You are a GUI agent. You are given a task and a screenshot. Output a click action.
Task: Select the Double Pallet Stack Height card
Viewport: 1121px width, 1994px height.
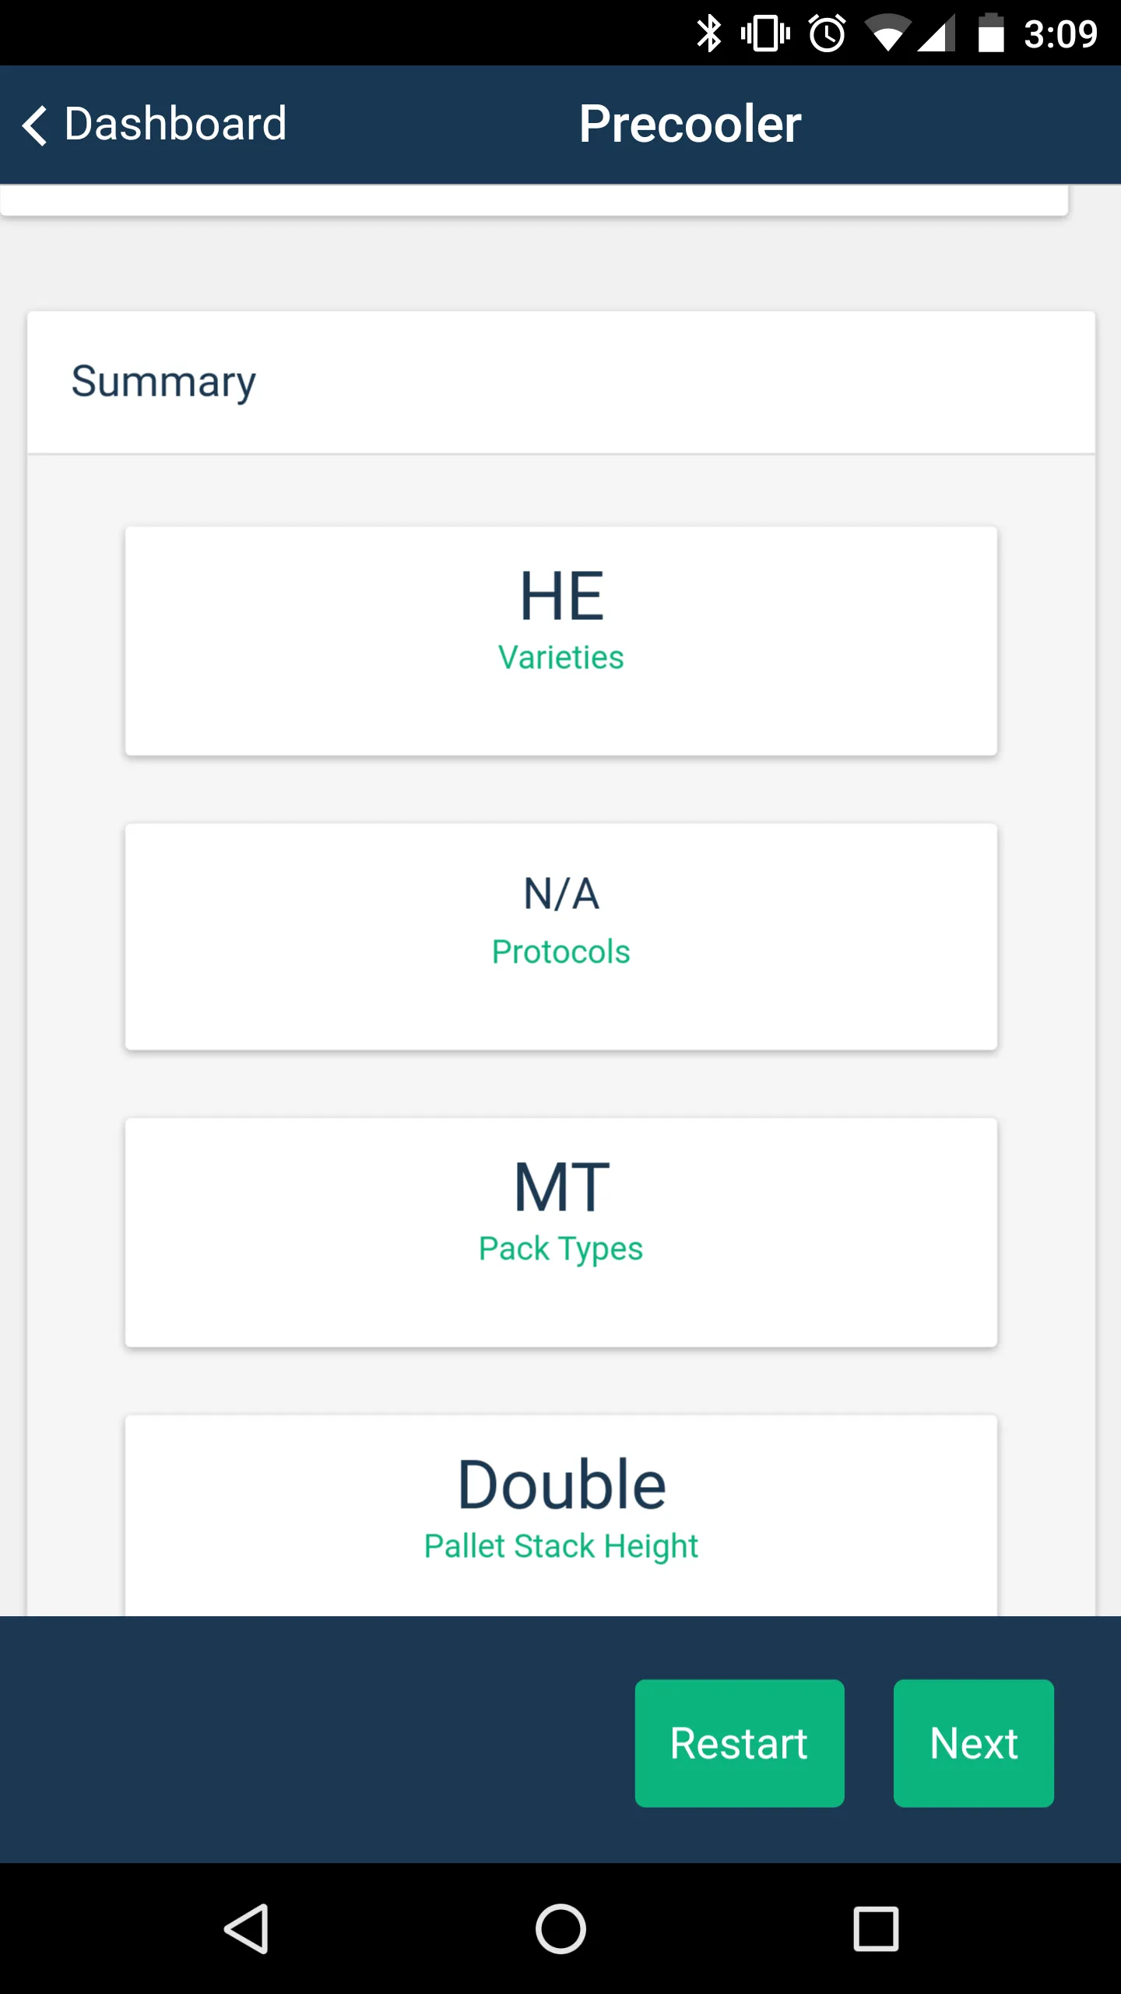[561, 1515]
